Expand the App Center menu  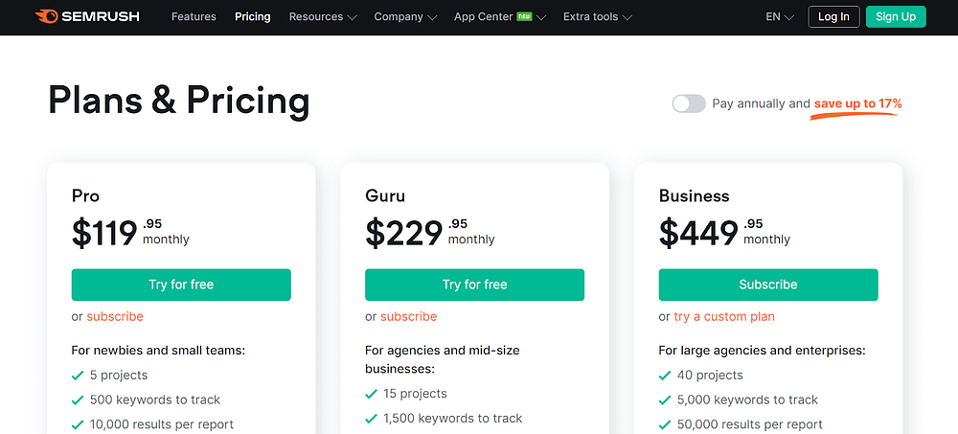(500, 16)
